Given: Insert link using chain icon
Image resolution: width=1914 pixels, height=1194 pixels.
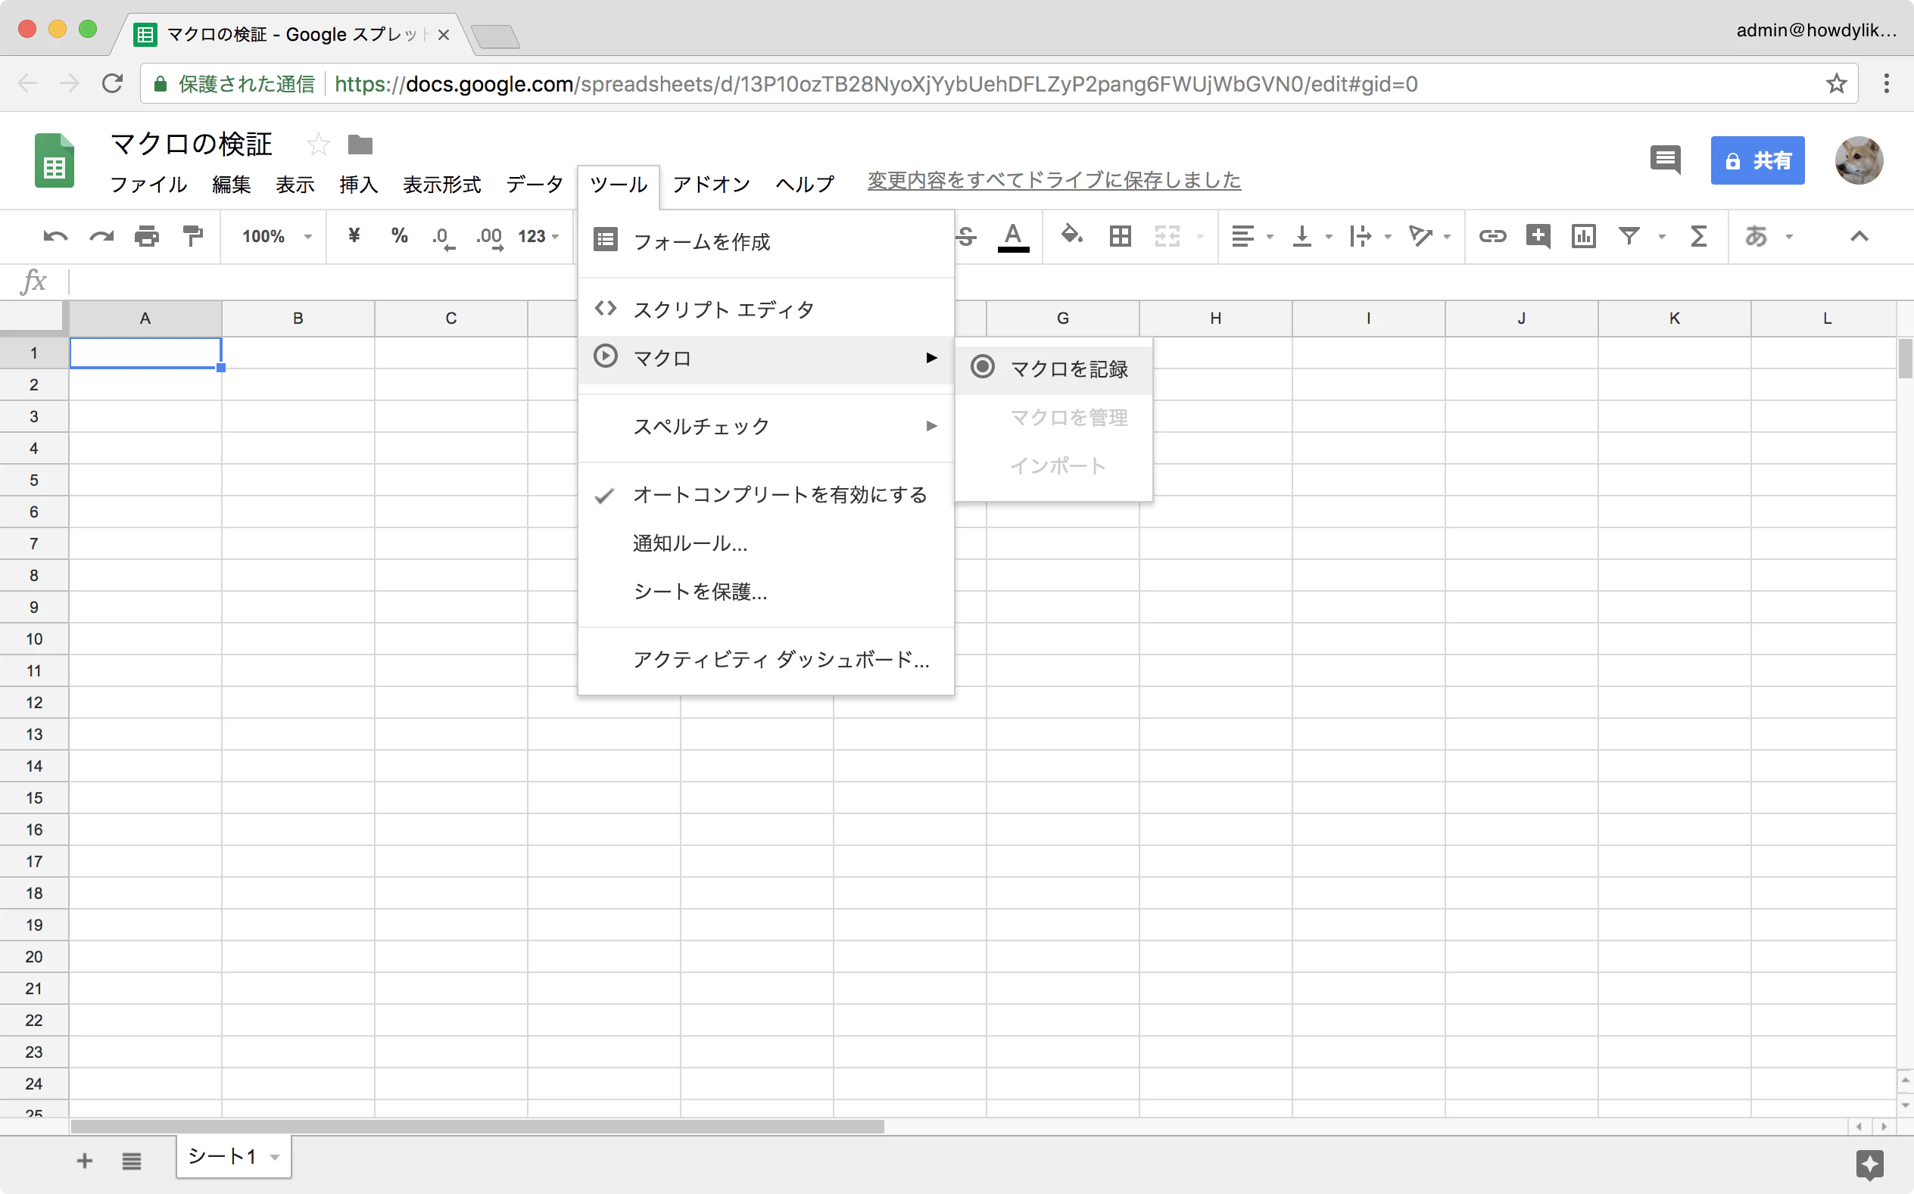Looking at the screenshot, I should [1492, 236].
